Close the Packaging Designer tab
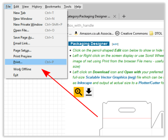 115,17
